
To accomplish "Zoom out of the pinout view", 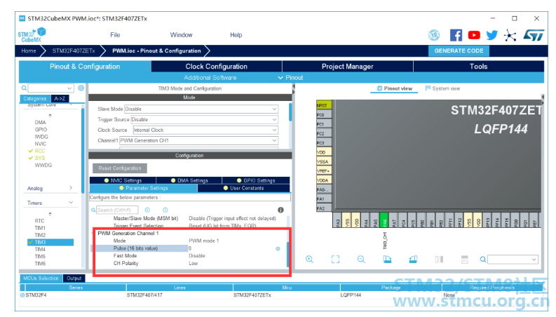I will (x=361, y=259).
